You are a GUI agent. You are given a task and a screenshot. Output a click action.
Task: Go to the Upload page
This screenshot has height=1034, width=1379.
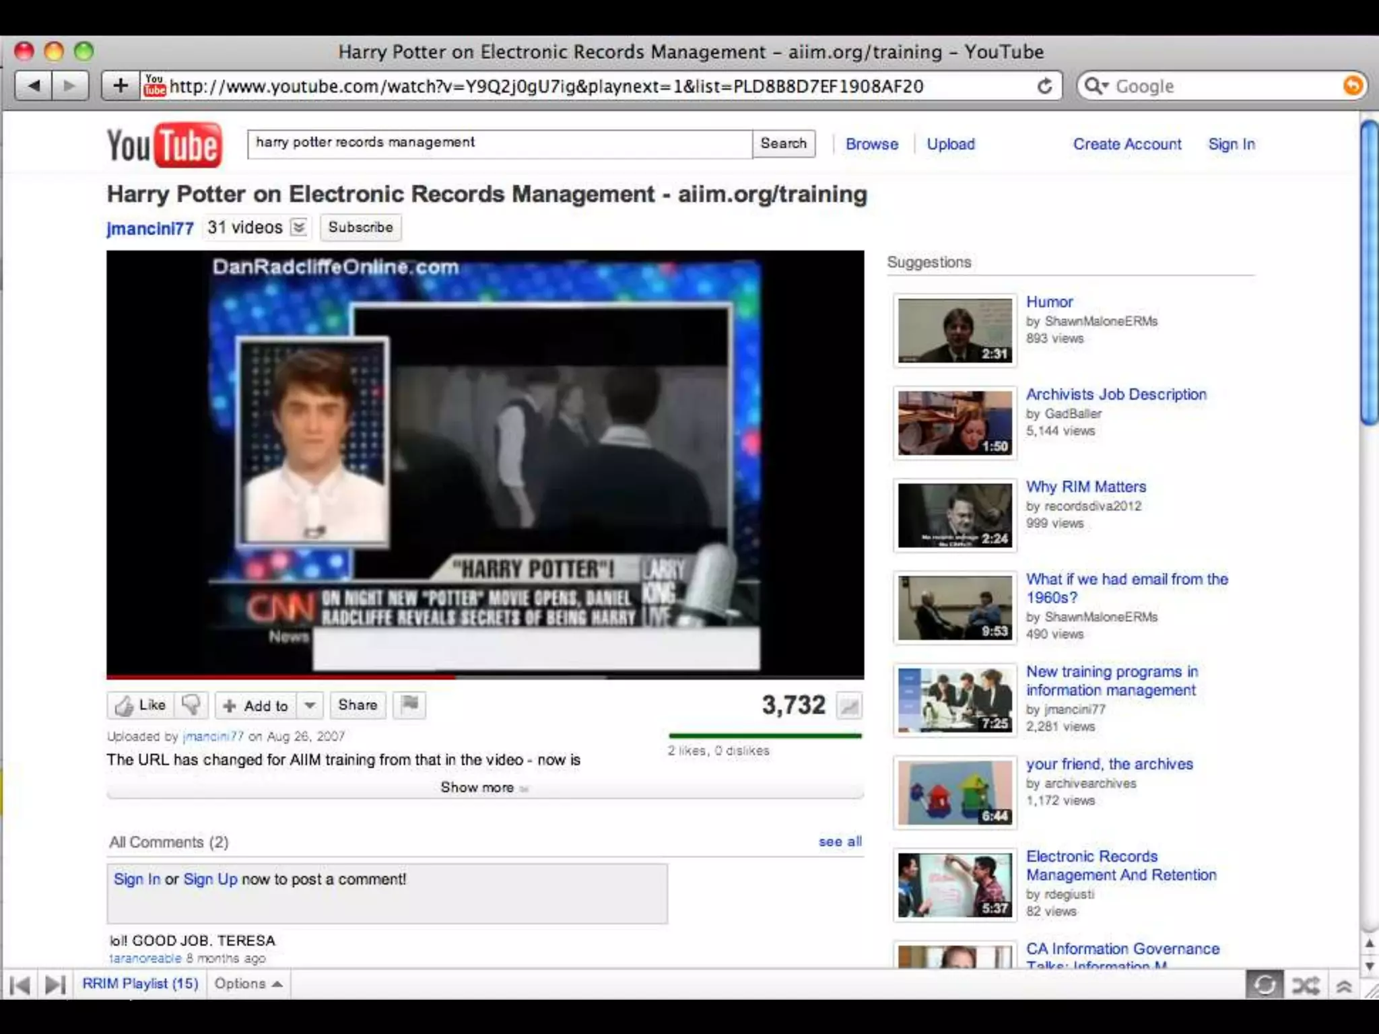(x=950, y=144)
